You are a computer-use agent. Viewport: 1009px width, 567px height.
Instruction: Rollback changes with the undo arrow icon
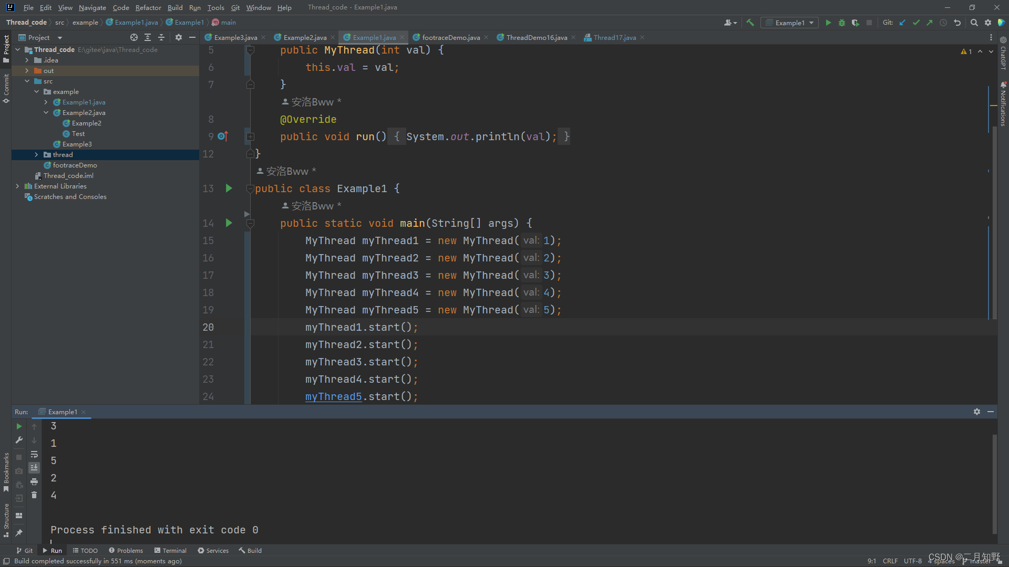957,23
